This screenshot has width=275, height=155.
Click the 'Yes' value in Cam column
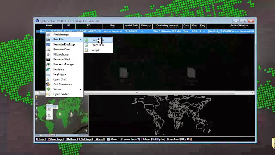click(186, 31)
